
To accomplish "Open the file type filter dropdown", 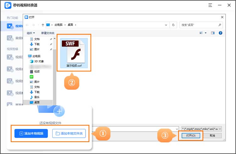I will (x=202, y=129).
